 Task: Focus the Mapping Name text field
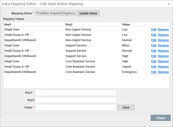[56, 13]
